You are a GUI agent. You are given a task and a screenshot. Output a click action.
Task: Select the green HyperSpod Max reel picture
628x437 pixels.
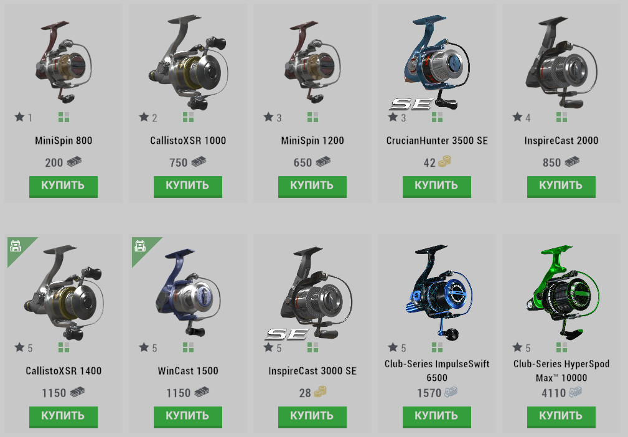[562, 293]
